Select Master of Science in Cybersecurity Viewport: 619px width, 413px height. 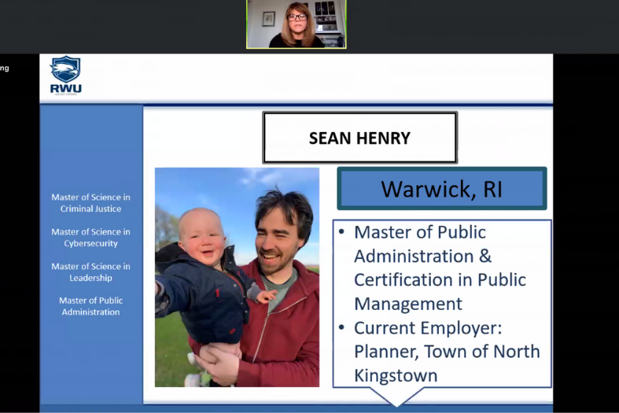pos(90,238)
